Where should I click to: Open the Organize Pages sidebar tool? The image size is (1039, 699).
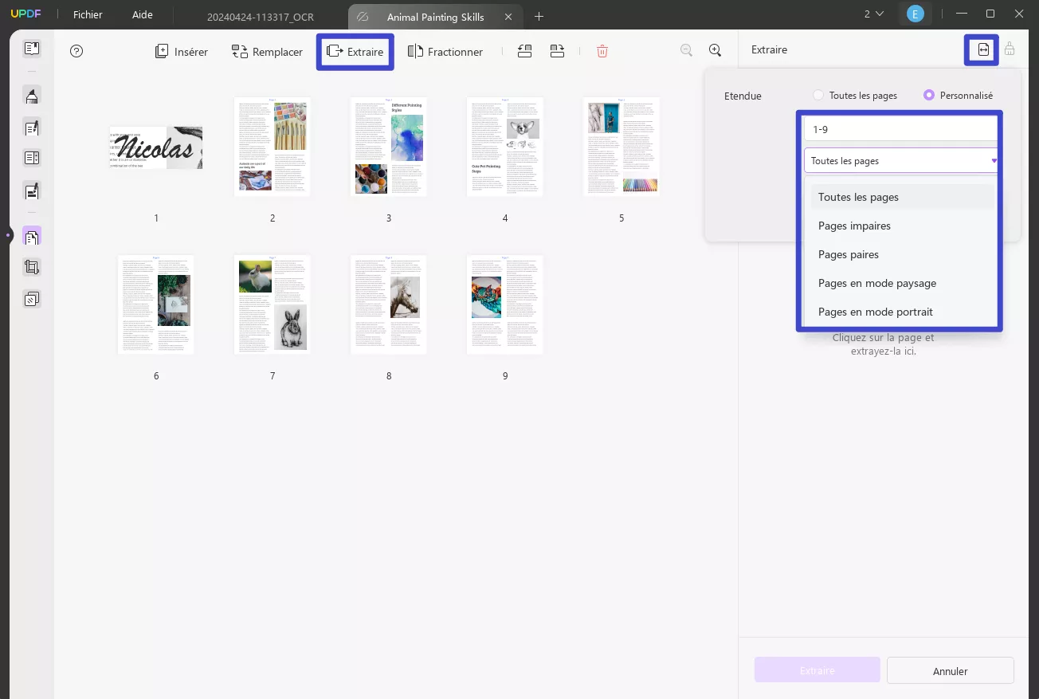coord(32,237)
